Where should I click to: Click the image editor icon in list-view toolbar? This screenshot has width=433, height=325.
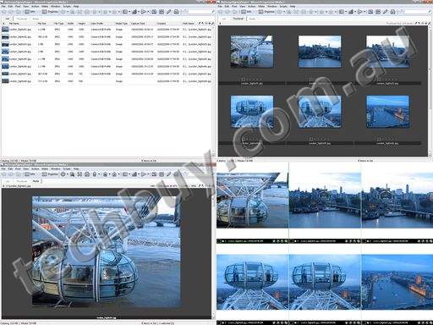pyautogui.click(x=154, y=12)
